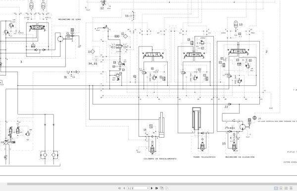Click the component number 33
Image resolution: width=297 pixels, height=191 pixels.
tap(127, 16)
